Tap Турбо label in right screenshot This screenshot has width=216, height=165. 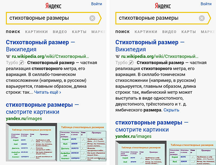pyautogui.click(x=122, y=63)
